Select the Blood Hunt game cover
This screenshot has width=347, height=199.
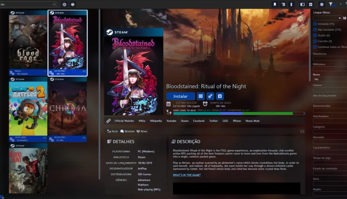coord(28,171)
